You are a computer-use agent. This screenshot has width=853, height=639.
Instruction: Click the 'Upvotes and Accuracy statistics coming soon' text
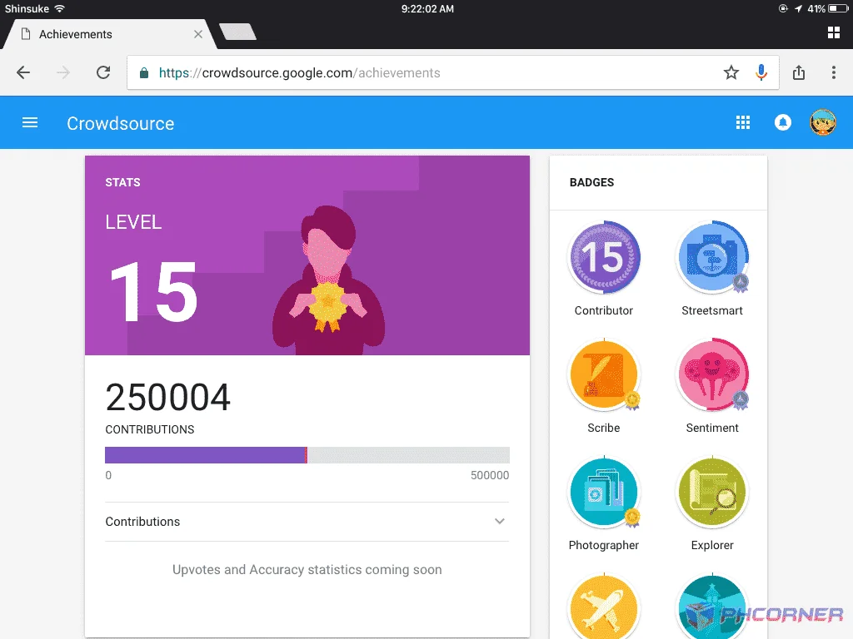coord(307,569)
